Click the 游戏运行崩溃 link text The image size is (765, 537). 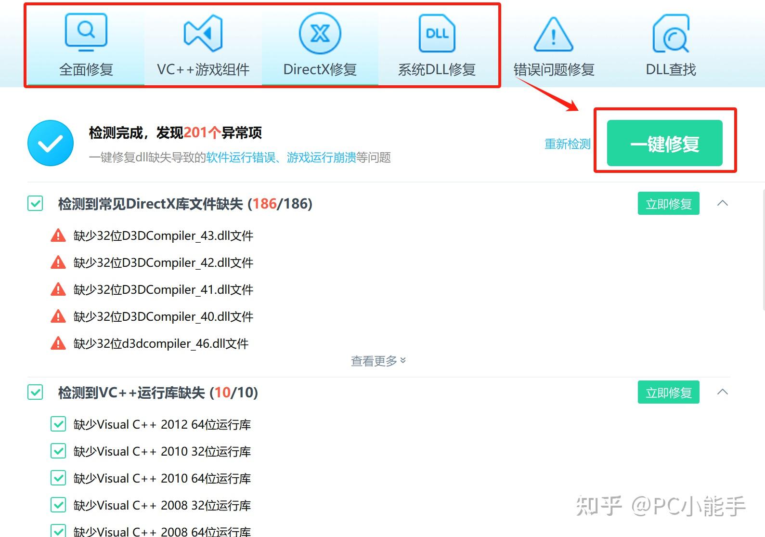(322, 157)
